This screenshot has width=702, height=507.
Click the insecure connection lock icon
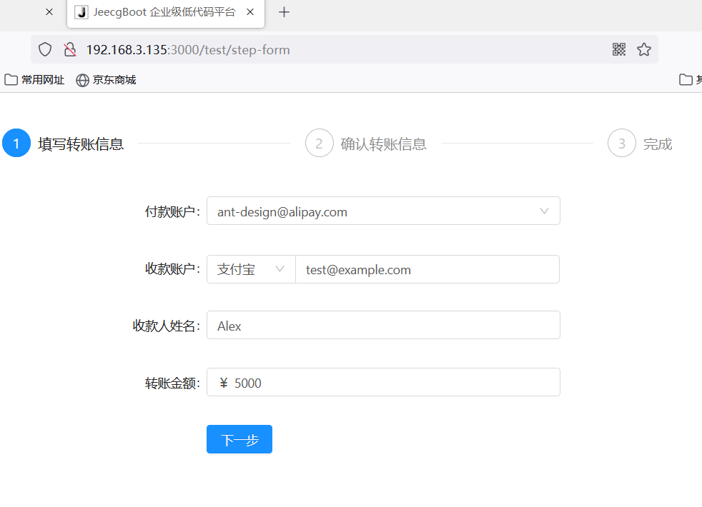coord(69,49)
